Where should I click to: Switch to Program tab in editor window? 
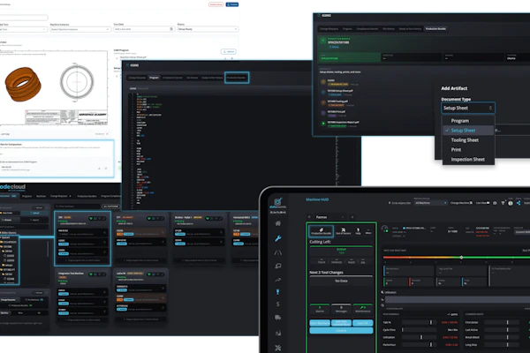click(154, 78)
